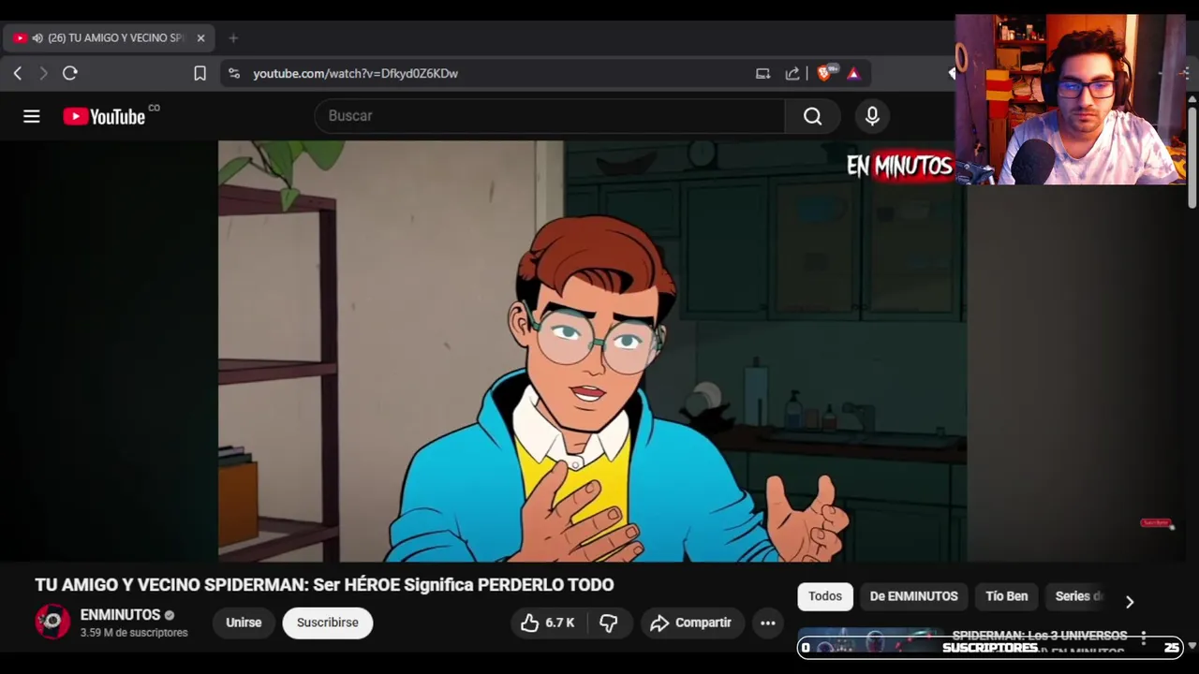This screenshot has height=674, width=1199.
Task: Select the Series chip
Action: [x=1079, y=596]
